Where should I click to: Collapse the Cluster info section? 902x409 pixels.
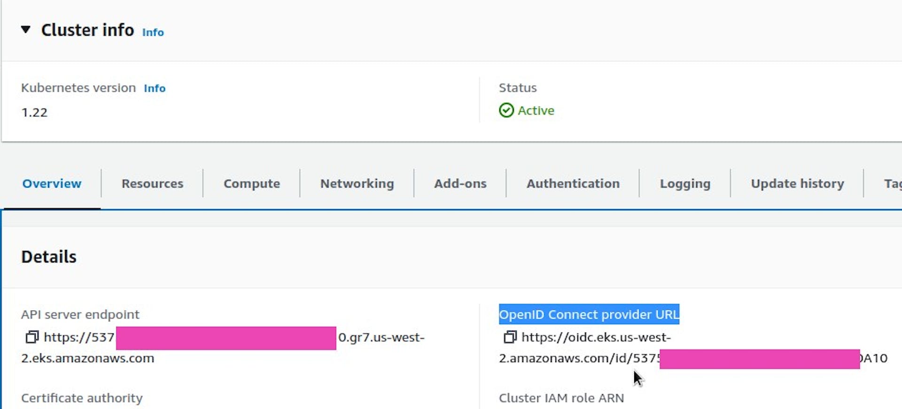tap(26, 30)
